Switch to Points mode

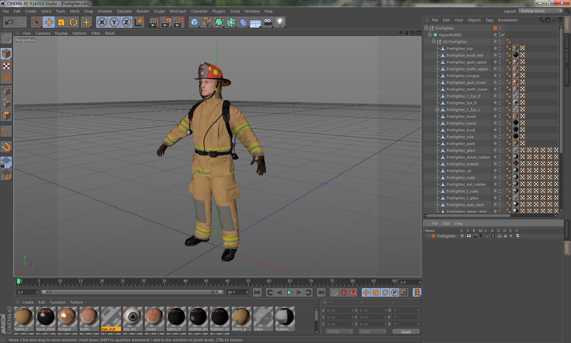(6, 91)
